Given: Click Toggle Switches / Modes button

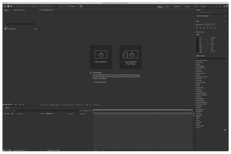Looking at the screenshot, I should (54, 150).
